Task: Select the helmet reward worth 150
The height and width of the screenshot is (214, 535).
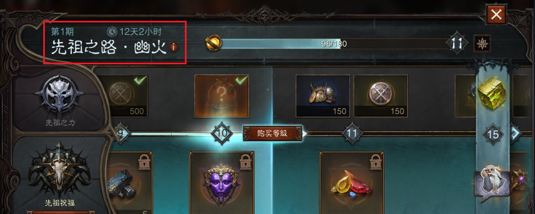Action: [323, 96]
